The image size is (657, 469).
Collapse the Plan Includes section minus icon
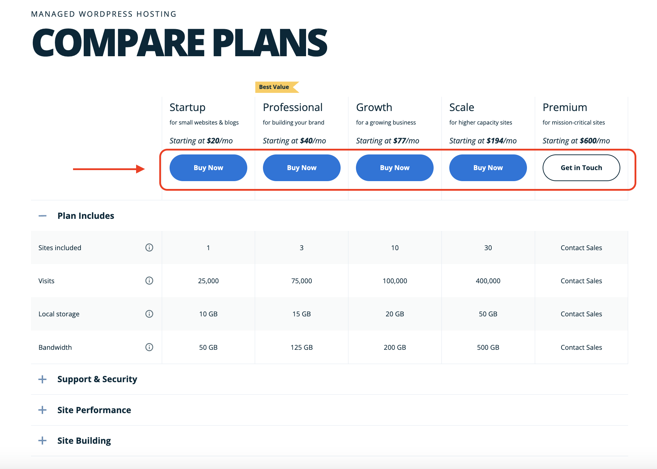click(x=42, y=216)
